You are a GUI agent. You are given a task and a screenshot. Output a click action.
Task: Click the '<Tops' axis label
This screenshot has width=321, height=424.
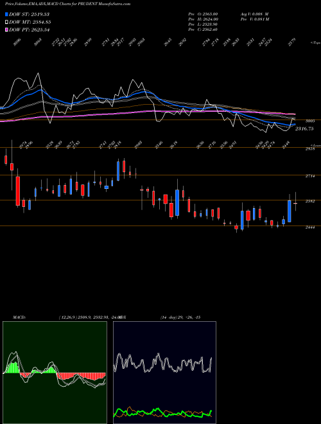(x=315, y=43)
